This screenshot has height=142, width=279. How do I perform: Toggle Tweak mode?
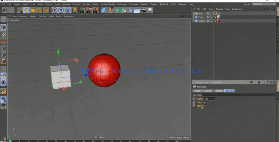click(4, 76)
